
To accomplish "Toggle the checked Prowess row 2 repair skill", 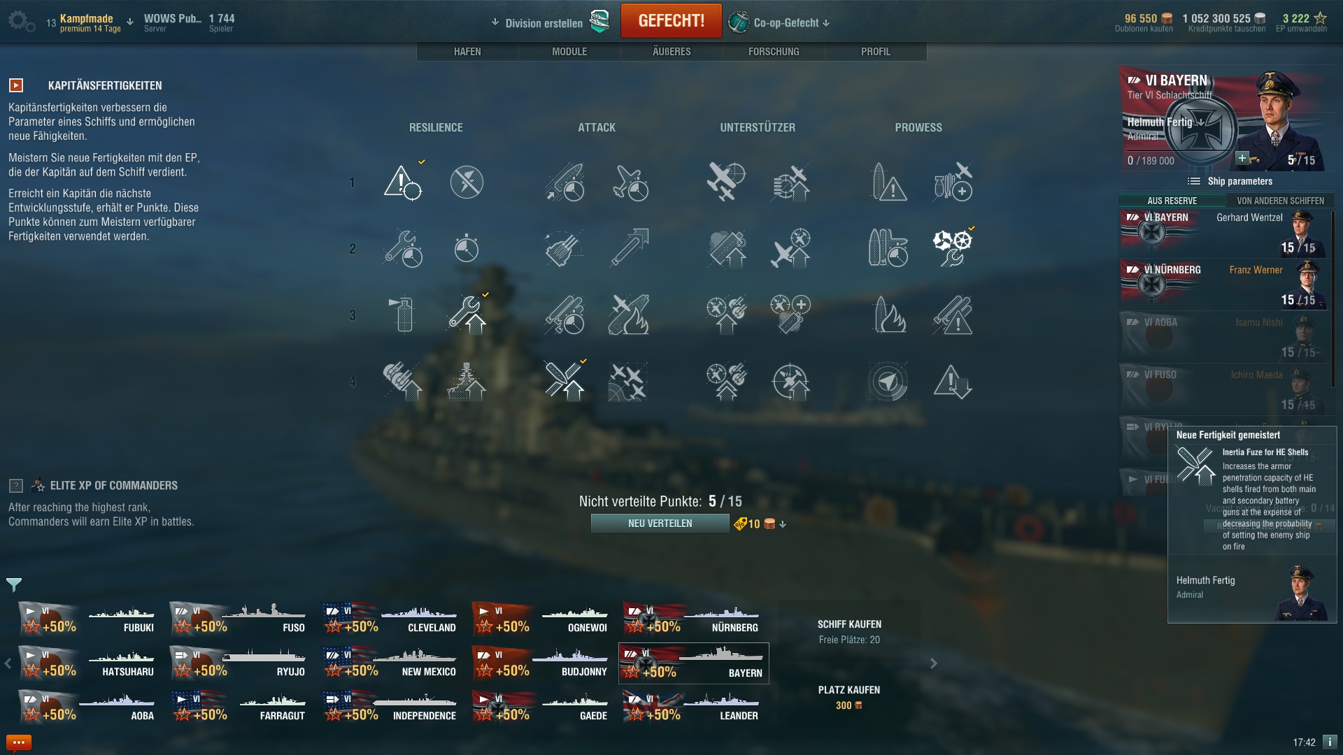I will (953, 247).
